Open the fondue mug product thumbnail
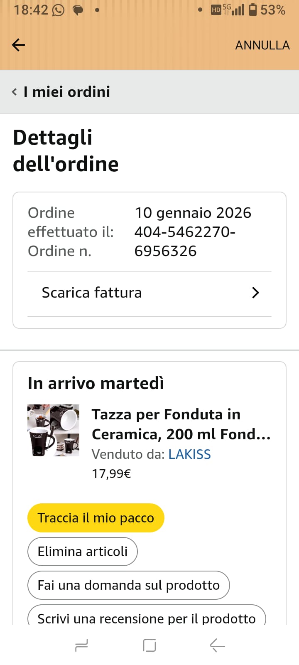This screenshot has width=299, height=665. (53, 431)
